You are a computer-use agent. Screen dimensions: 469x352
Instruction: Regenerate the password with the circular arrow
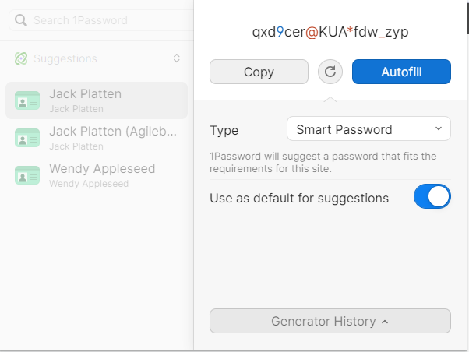point(330,72)
